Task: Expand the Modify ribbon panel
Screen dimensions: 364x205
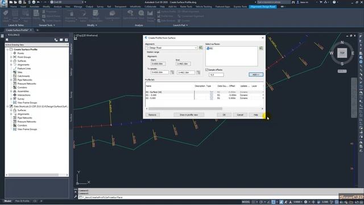Action: coord(92,25)
